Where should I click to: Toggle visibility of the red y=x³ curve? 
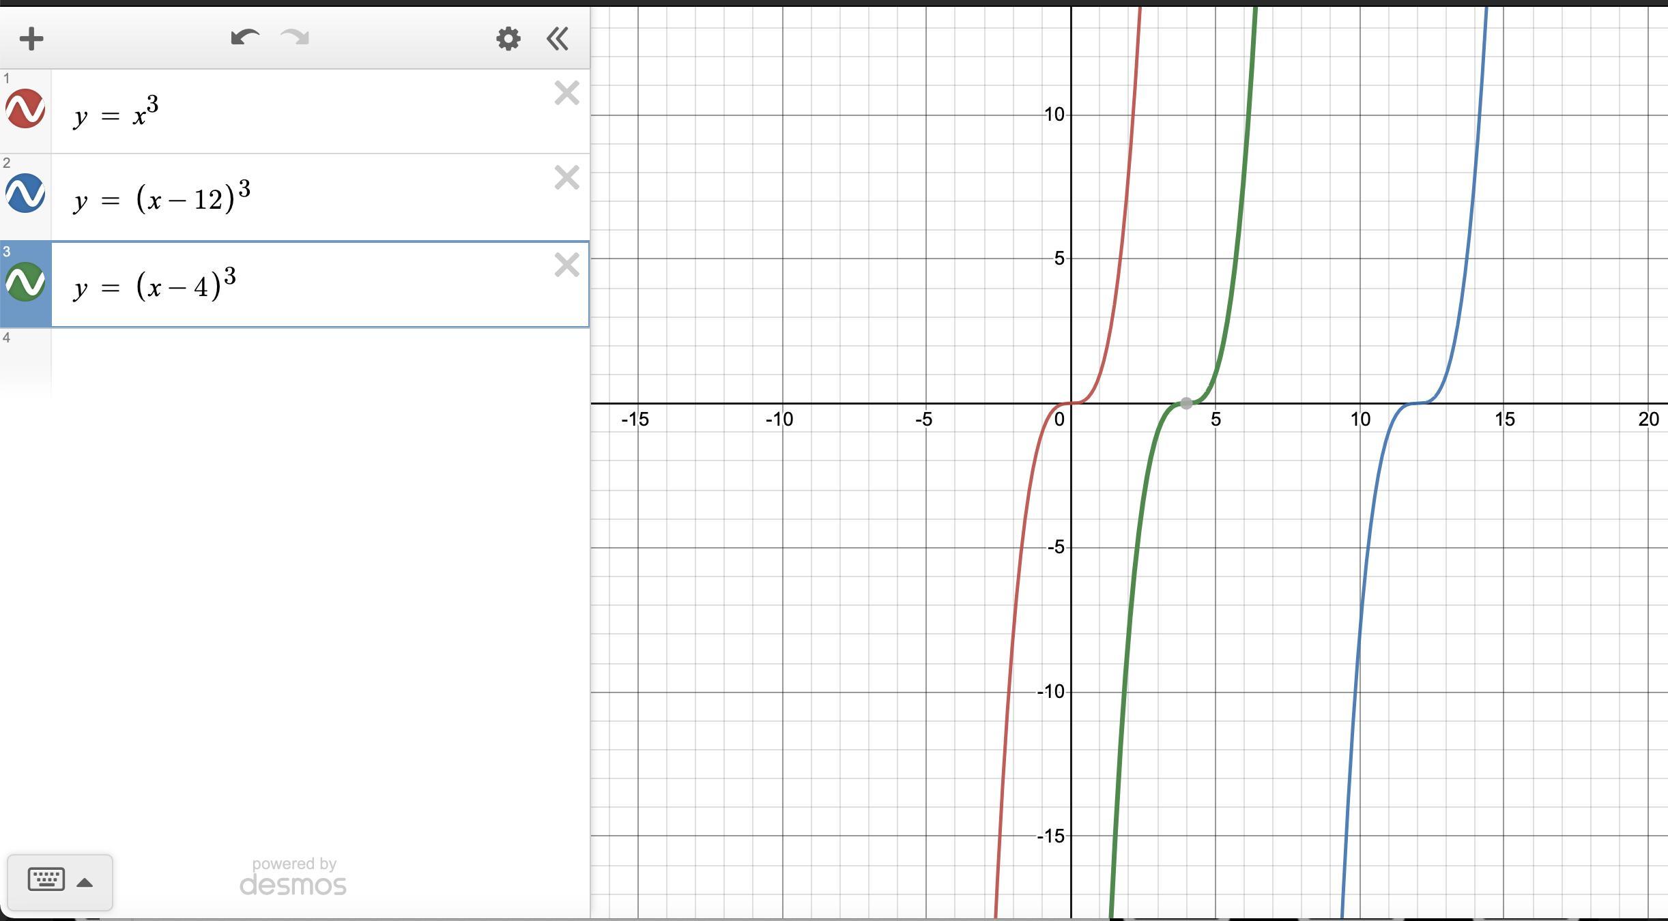click(x=25, y=108)
